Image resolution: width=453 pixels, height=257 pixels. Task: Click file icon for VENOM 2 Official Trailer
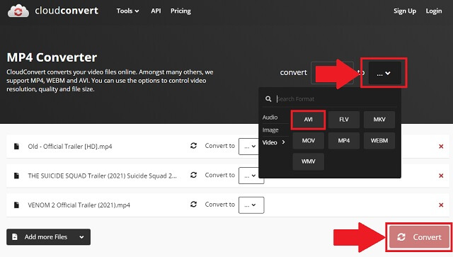(16, 205)
